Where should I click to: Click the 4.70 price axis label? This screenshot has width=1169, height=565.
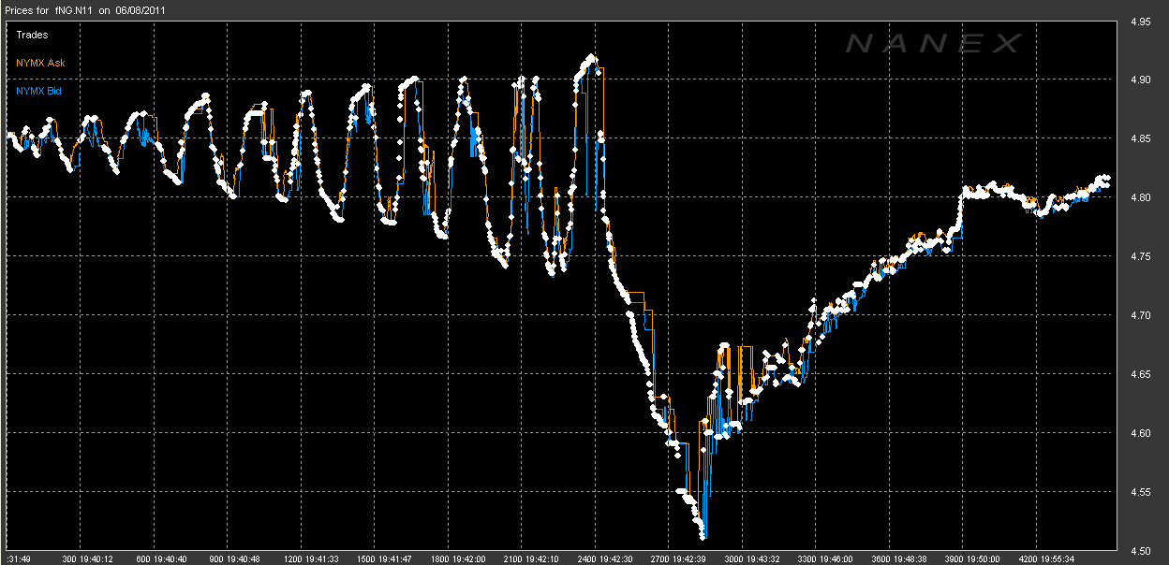point(1140,315)
